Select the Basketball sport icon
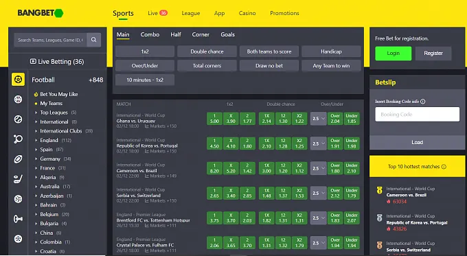This screenshot has width=467, height=256. (x=18, y=100)
